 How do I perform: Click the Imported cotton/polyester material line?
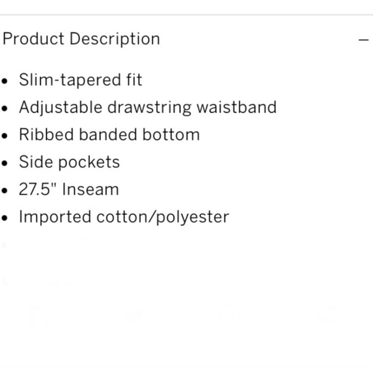click(x=124, y=217)
